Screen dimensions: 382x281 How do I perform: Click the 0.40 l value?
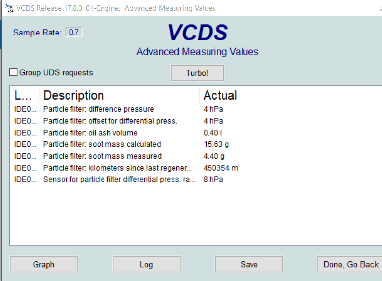pos(212,133)
